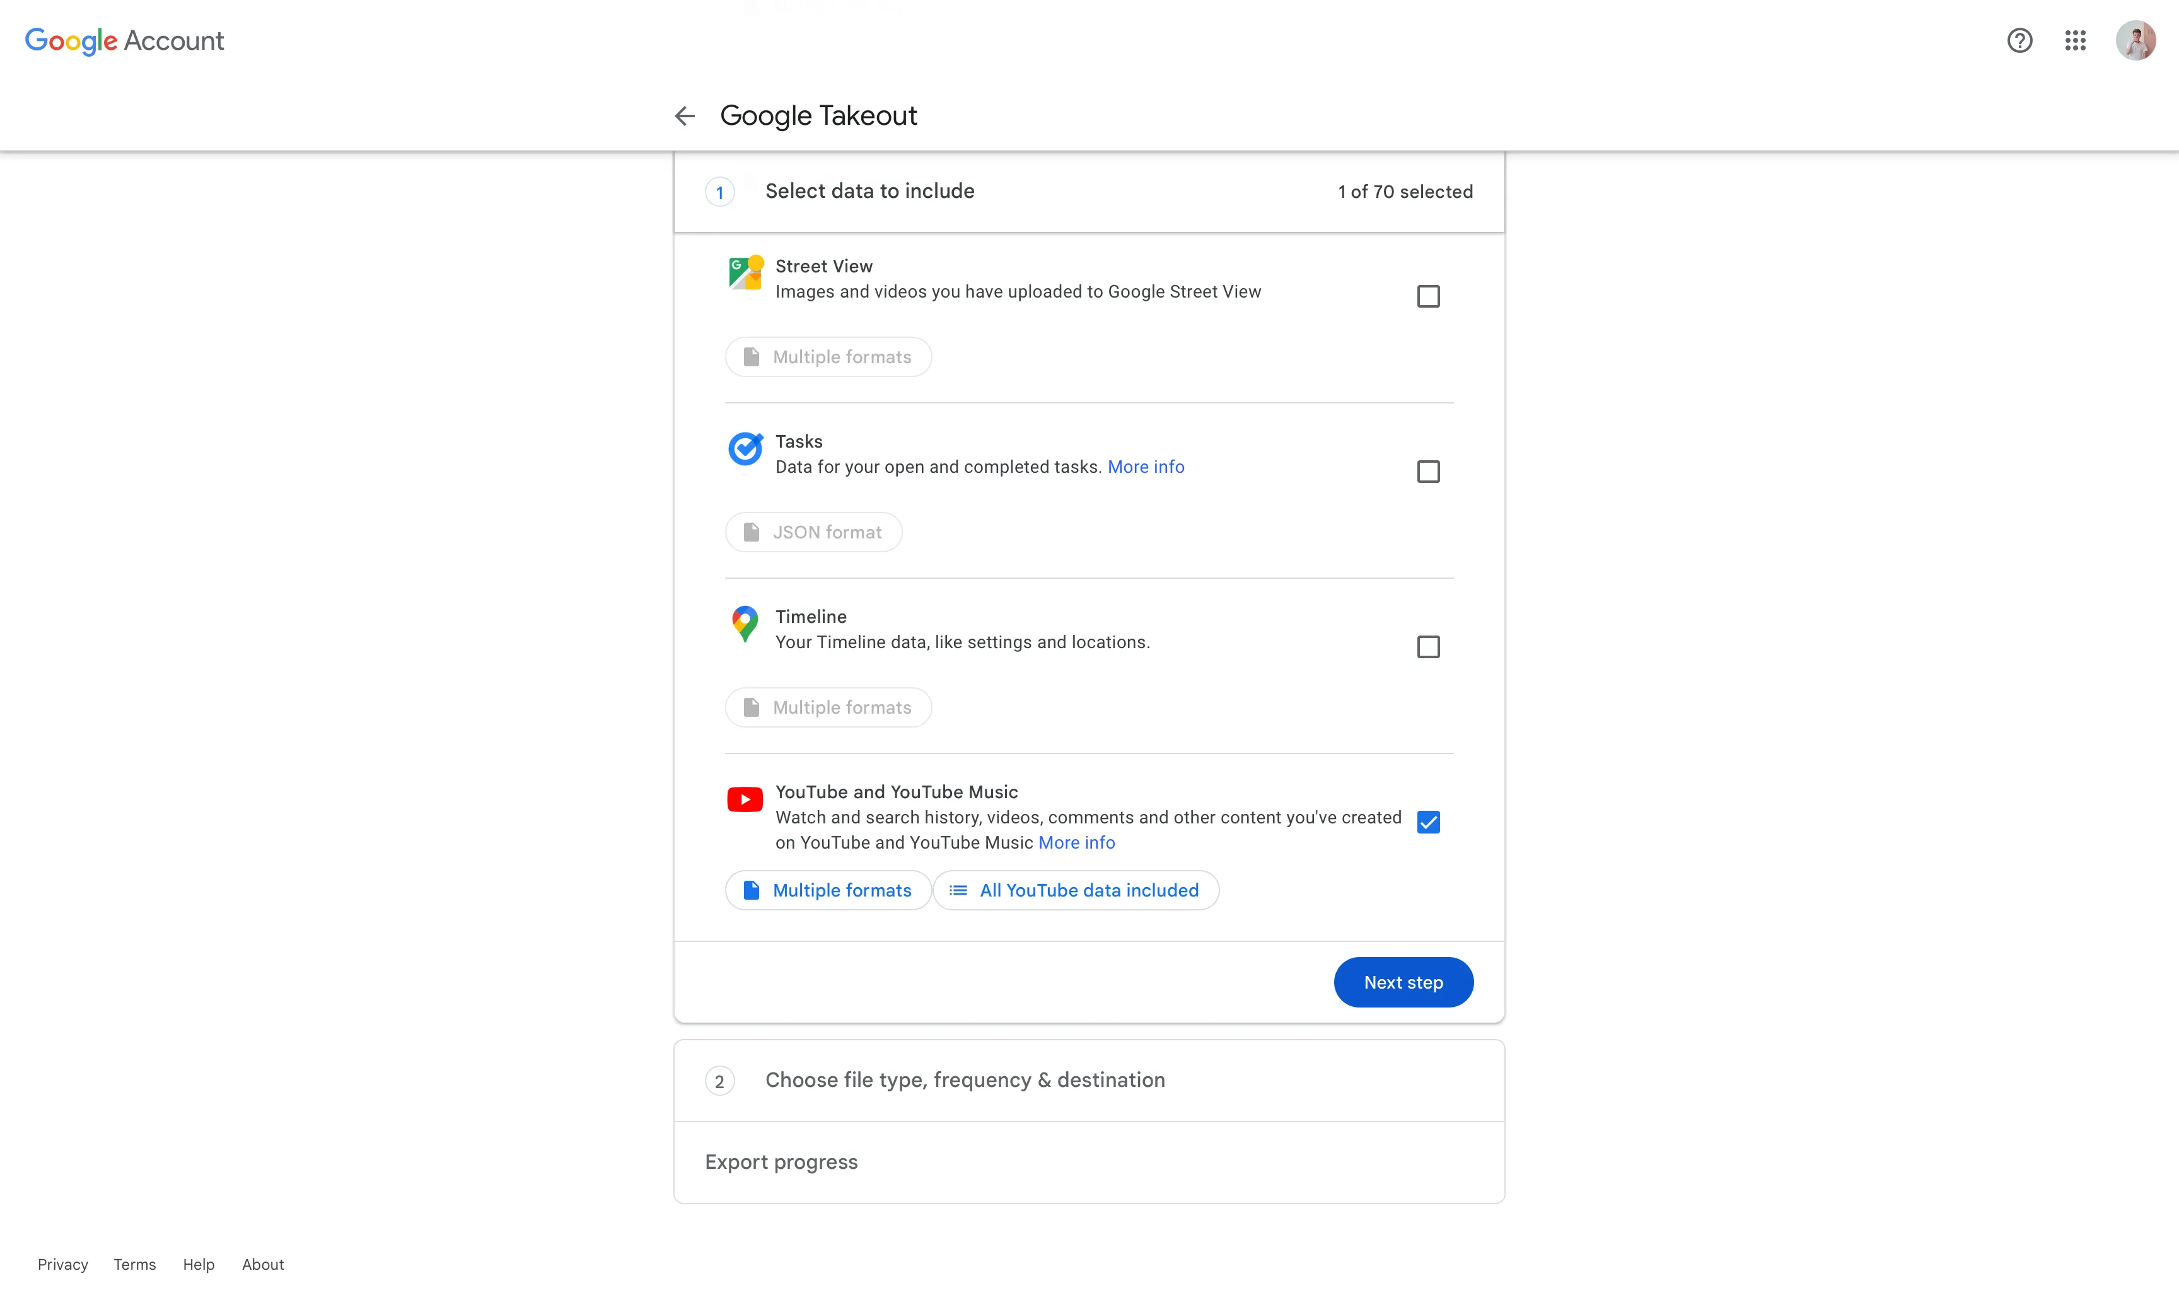2179x1295 pixels.
Task: Click the Timeline maps pin icon
Action: [745, 624]
